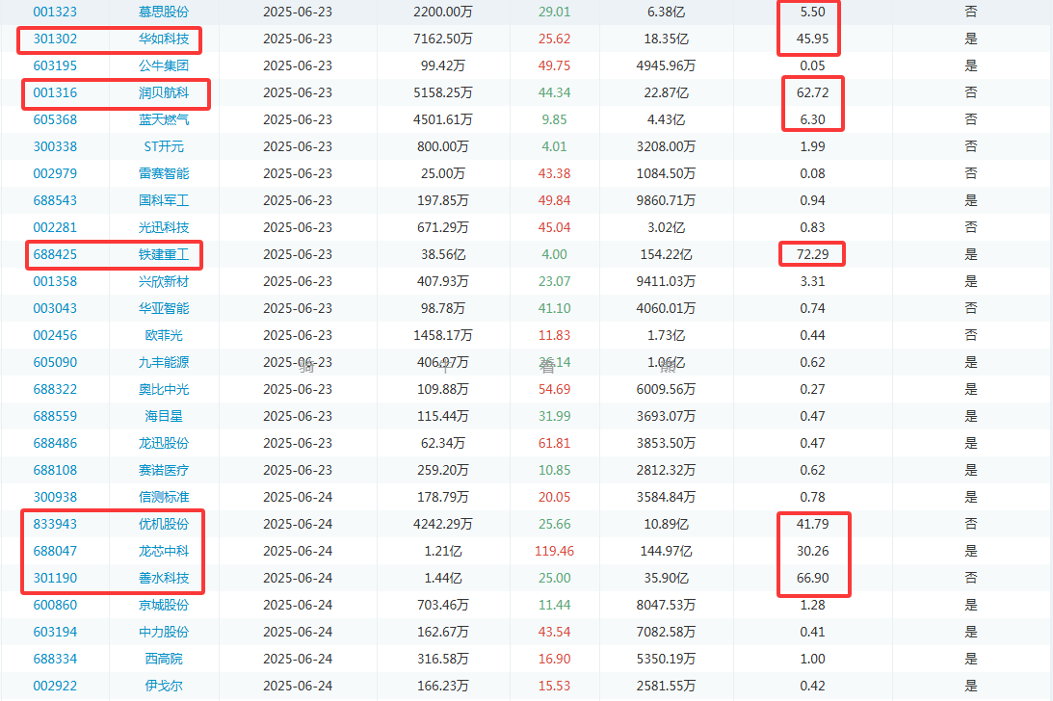Click stock code 603195
Image resolution: width=1053 pixels, height=701 pixels.
click(55, 65)
